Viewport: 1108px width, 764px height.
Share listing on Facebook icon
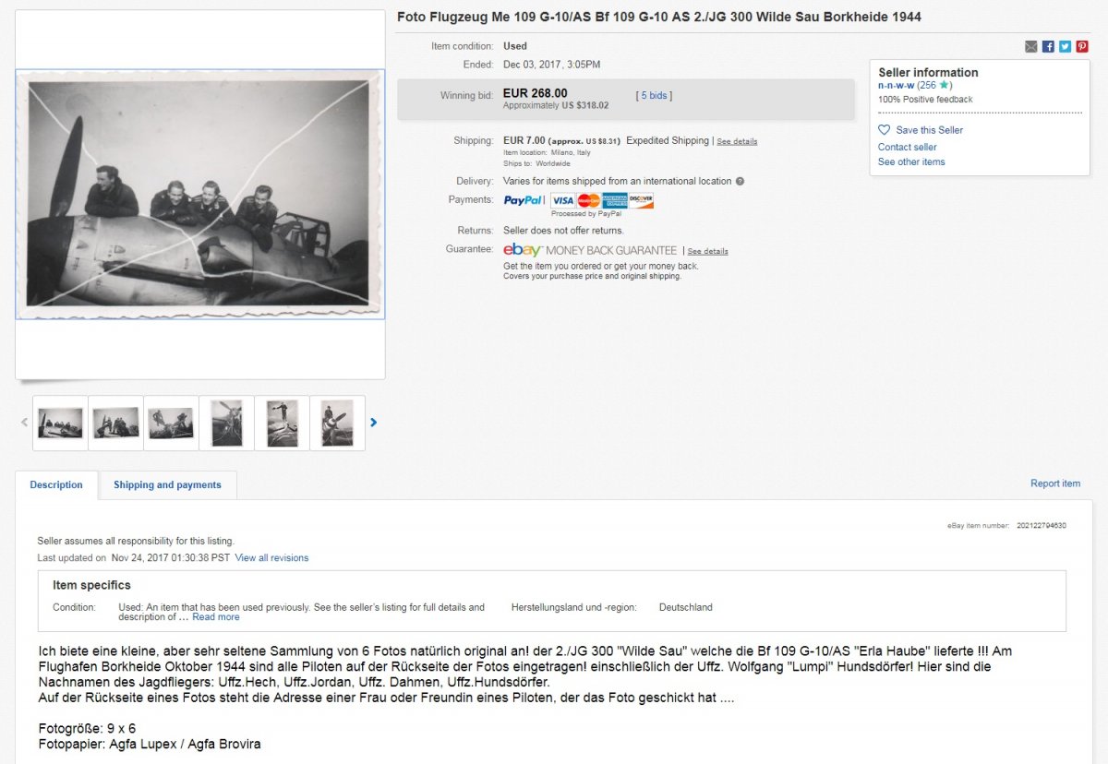tap(1048, 47)
